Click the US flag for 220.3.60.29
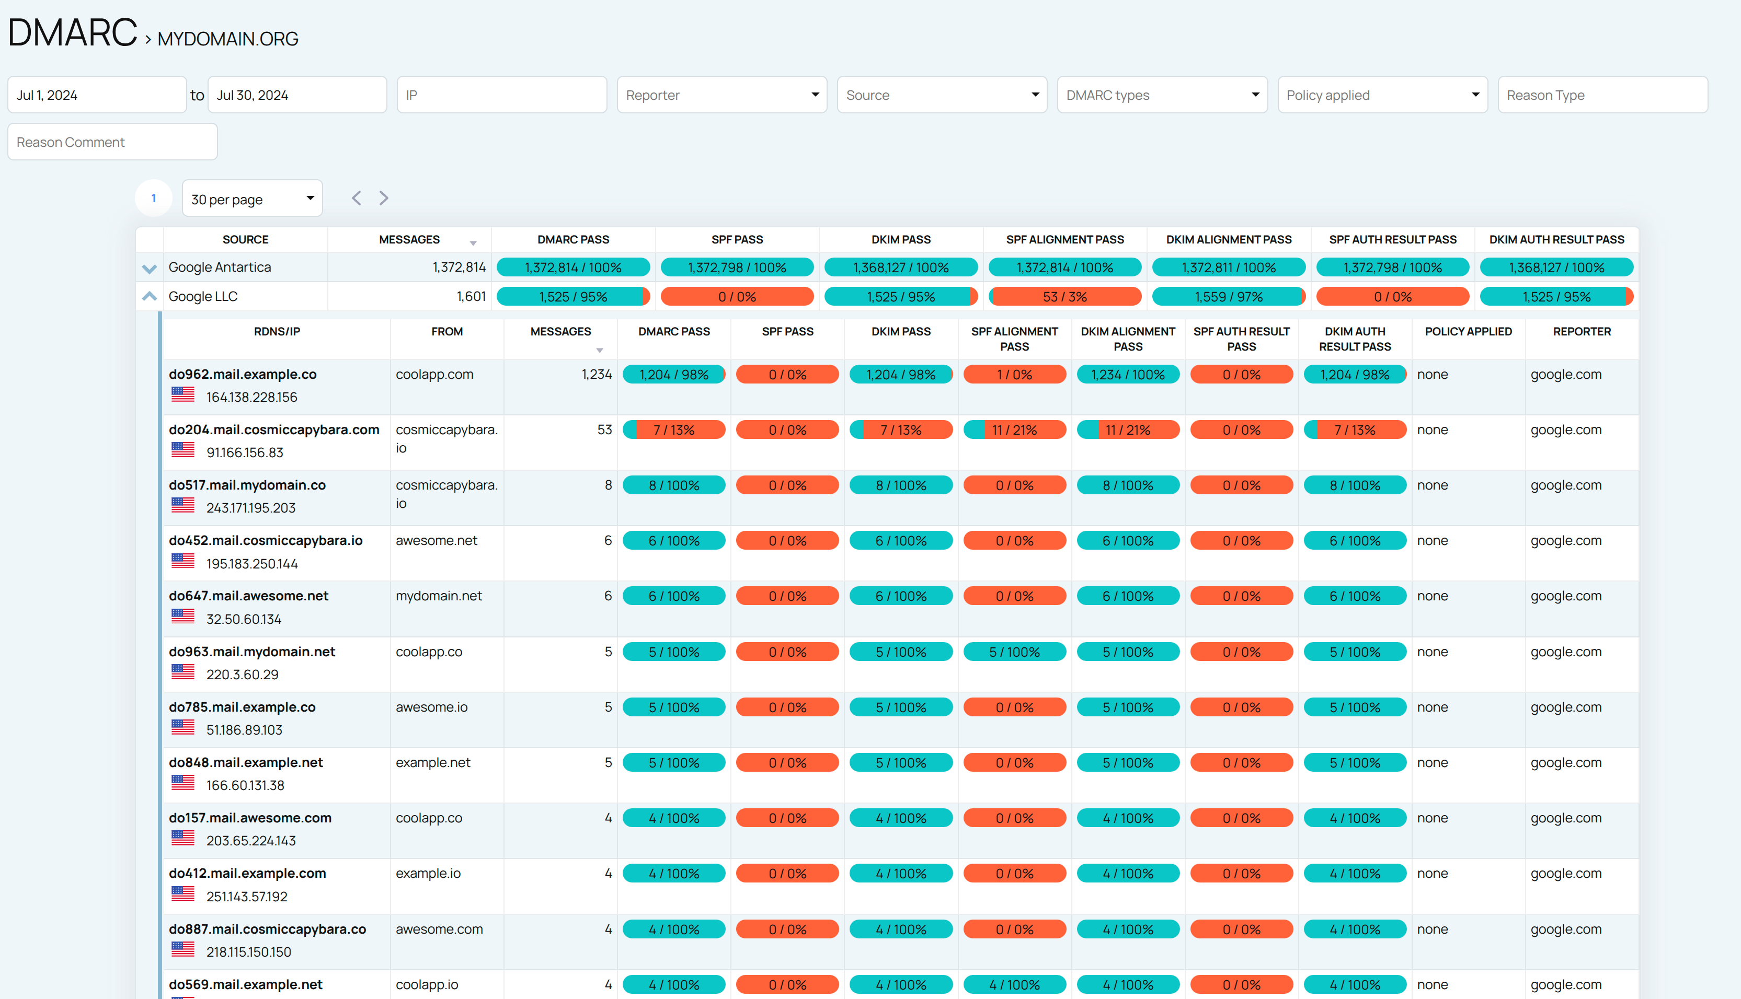 click(182, 672)
